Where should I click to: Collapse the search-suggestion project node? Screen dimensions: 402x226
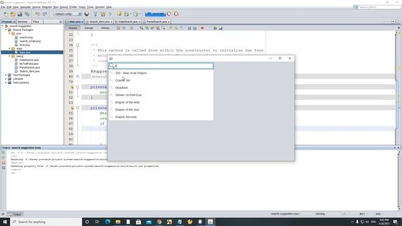coord(3,26)
